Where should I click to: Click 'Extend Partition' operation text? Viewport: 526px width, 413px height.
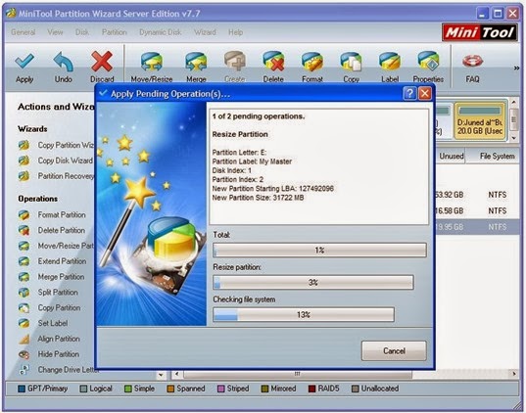point(62,261)
